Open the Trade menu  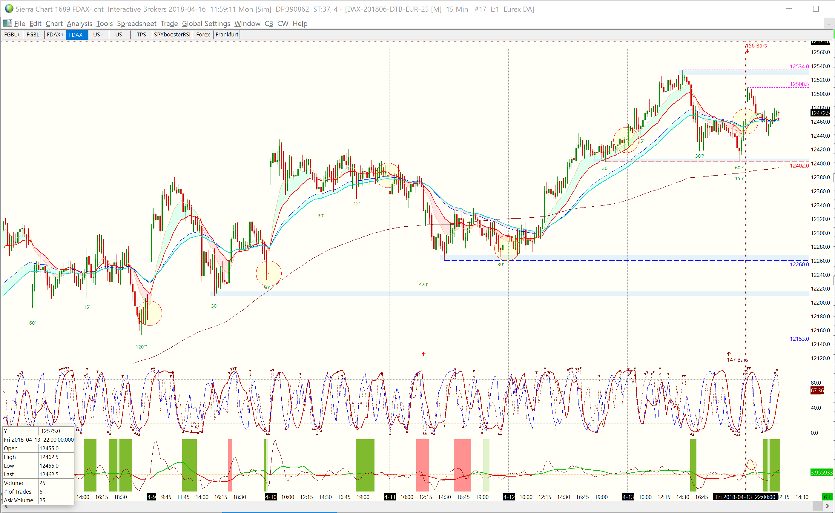pos(169,23)
